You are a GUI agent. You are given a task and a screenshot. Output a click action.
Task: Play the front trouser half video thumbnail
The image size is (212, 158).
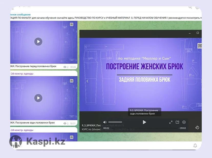(38, 41)
